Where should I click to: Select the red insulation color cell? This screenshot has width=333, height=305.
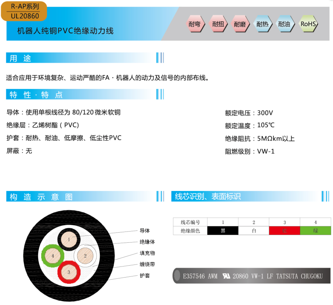tap(284, 230)
